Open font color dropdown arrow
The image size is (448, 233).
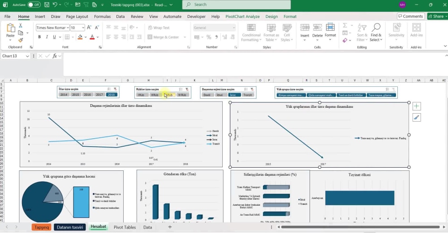[98, 37]
